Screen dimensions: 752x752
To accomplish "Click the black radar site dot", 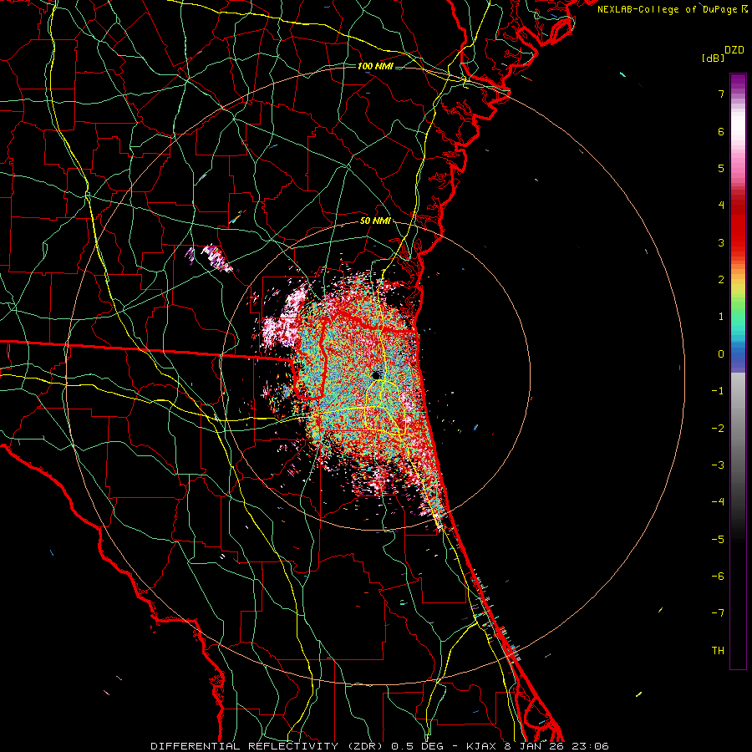I will coord(377,374).
